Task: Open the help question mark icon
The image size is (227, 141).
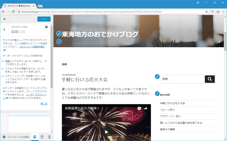Action: point(46,27)
